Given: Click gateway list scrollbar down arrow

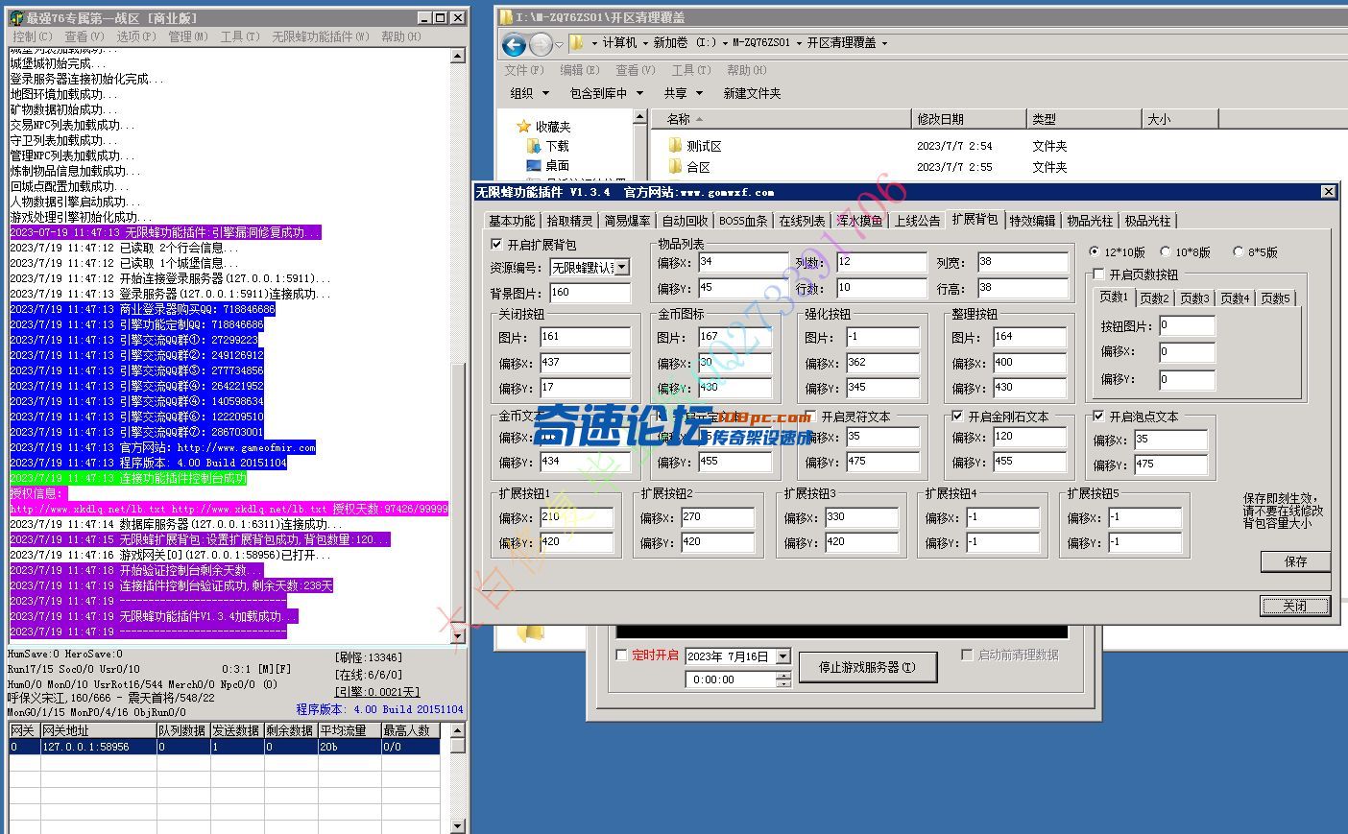Looking at the screenshot, I should pyautogui.click(x=458, y=825).
